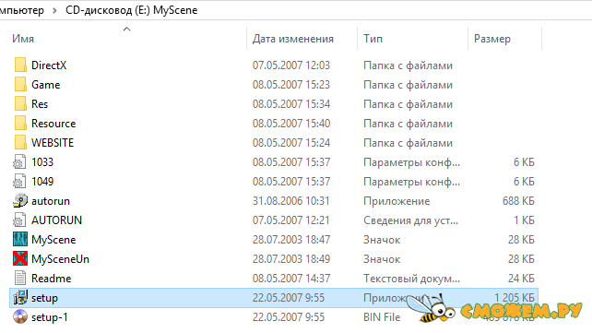Click the 1033 config file icon

pyautogui.click(x=19, y=161)
